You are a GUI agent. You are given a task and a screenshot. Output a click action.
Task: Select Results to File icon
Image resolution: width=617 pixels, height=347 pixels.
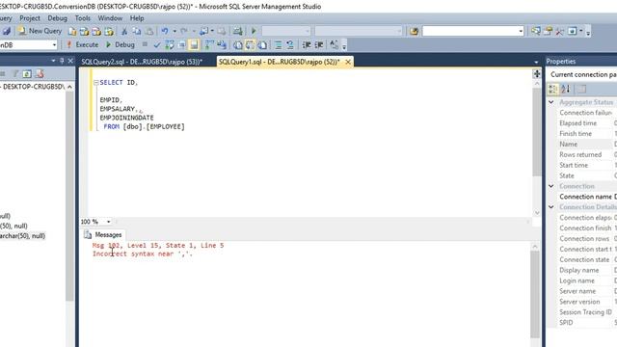[262, 45]
